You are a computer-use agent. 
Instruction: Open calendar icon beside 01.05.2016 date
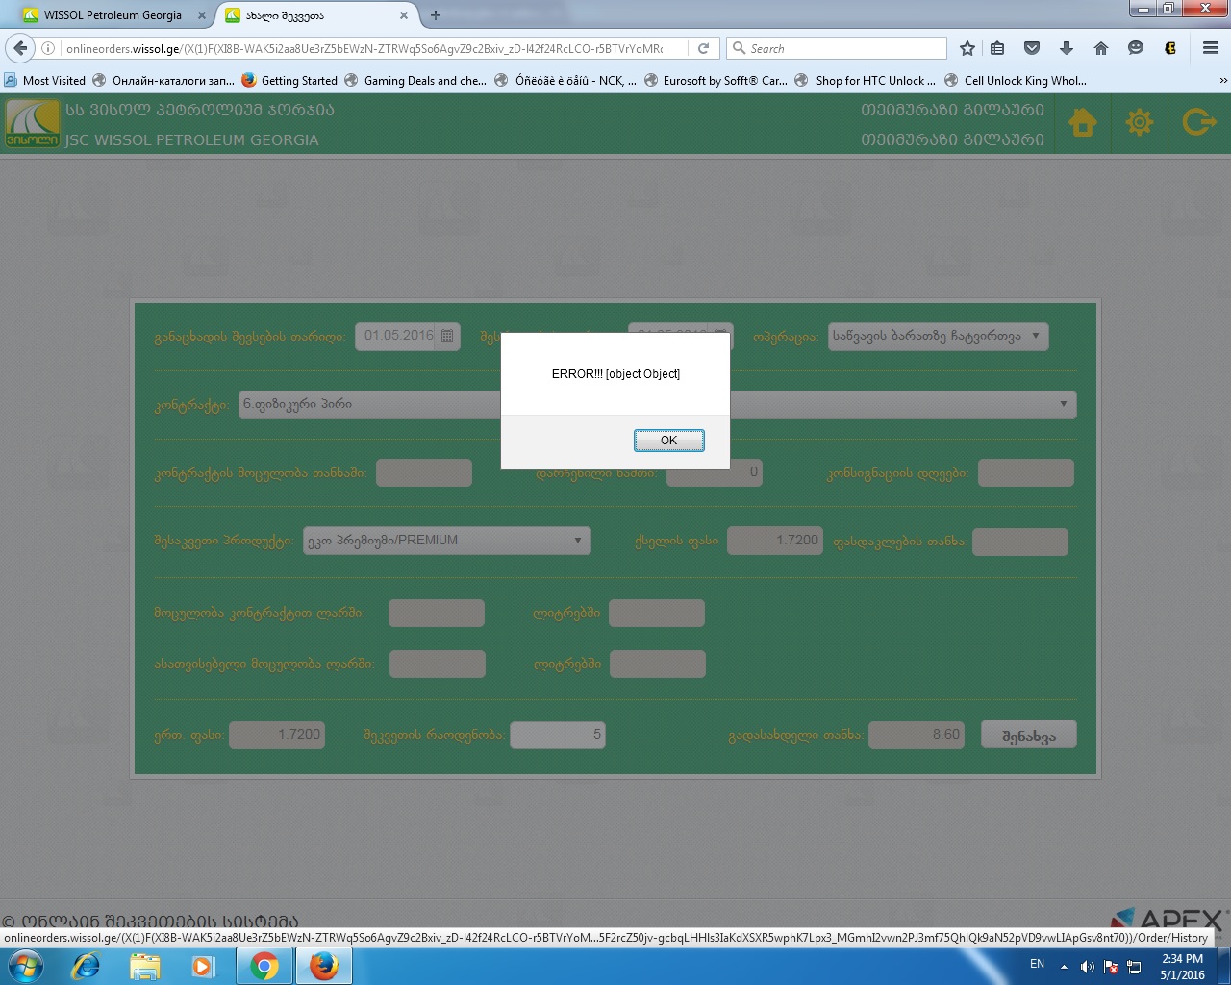(447, 336)
